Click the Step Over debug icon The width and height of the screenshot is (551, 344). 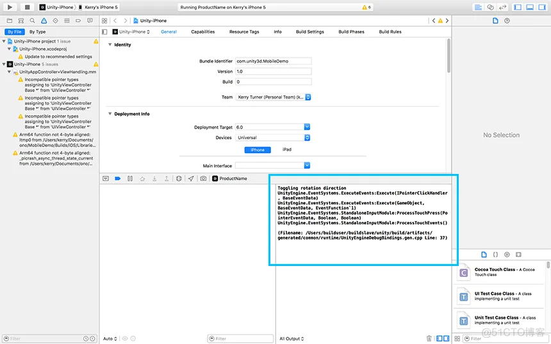tap(142, 178)
